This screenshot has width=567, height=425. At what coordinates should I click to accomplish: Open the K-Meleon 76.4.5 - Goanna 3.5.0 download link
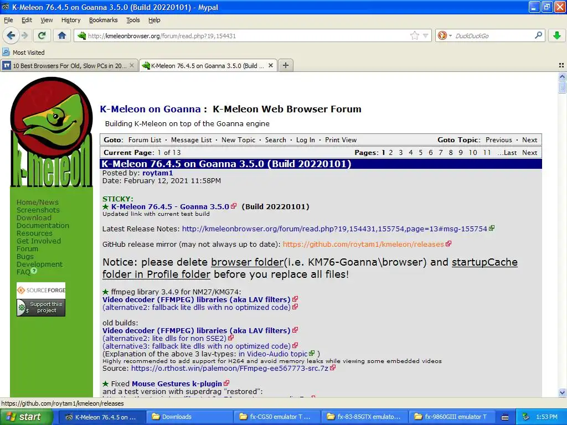pos(170,206)
